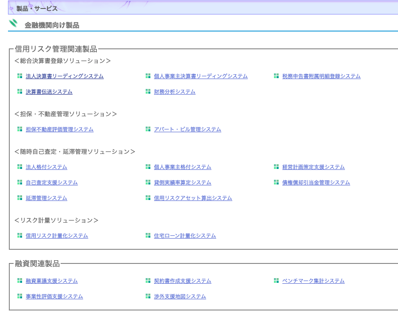Click green bullet icon beside 延滞管理システム
The width and height of the screenshot is (398, 312).
click(20, 198)
